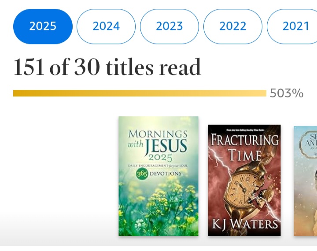
Task: Show titles read in 2022
Action: click(233, 26)
